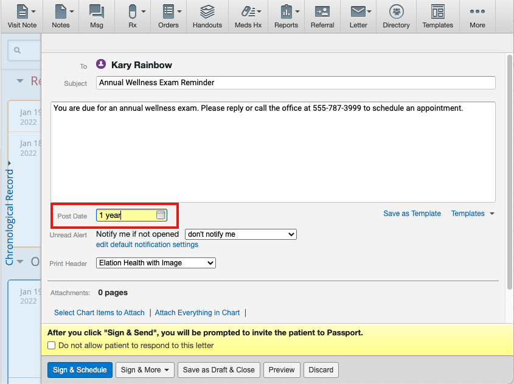Click the Post Date input field
The height and width of the screenshot is (384, 514).
point(131,215)
